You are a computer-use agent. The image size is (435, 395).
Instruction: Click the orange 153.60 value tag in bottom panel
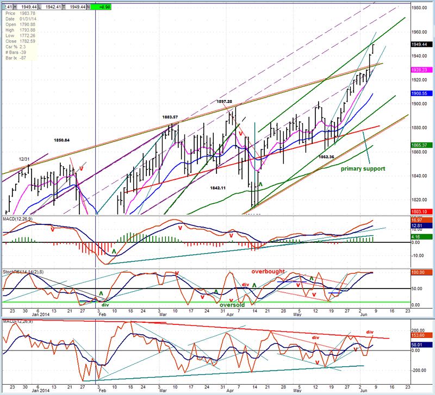pyautogui.click(x=421, y=335)
